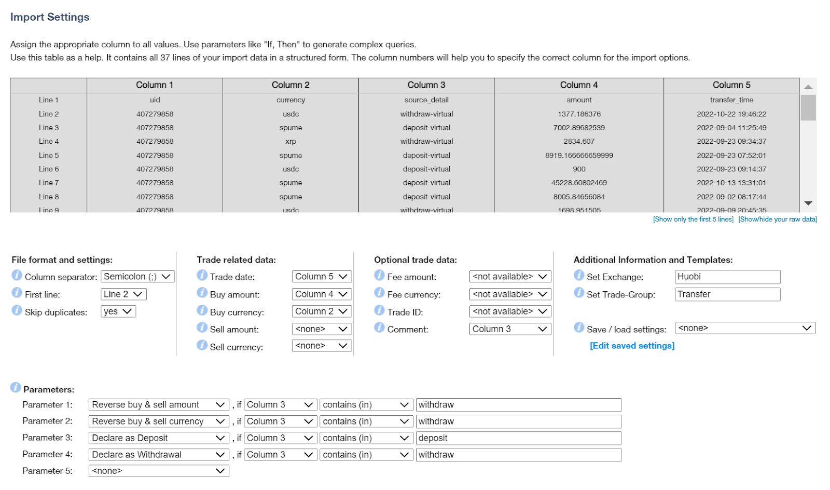Open Parameter 4 Declare as Withdrawal dropdown
The image size is (830, 490).
[159, 455]
